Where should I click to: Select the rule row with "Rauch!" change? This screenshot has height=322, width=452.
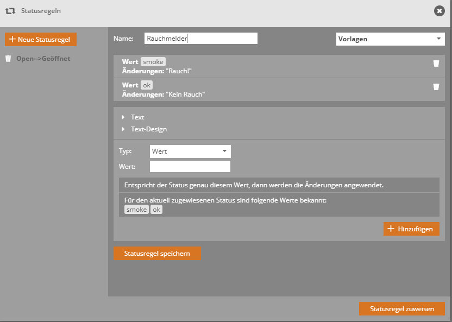pos(272,67)
